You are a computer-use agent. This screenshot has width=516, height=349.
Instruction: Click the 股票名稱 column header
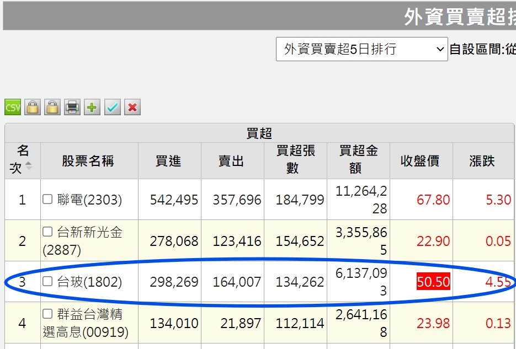tap(88, 160)
